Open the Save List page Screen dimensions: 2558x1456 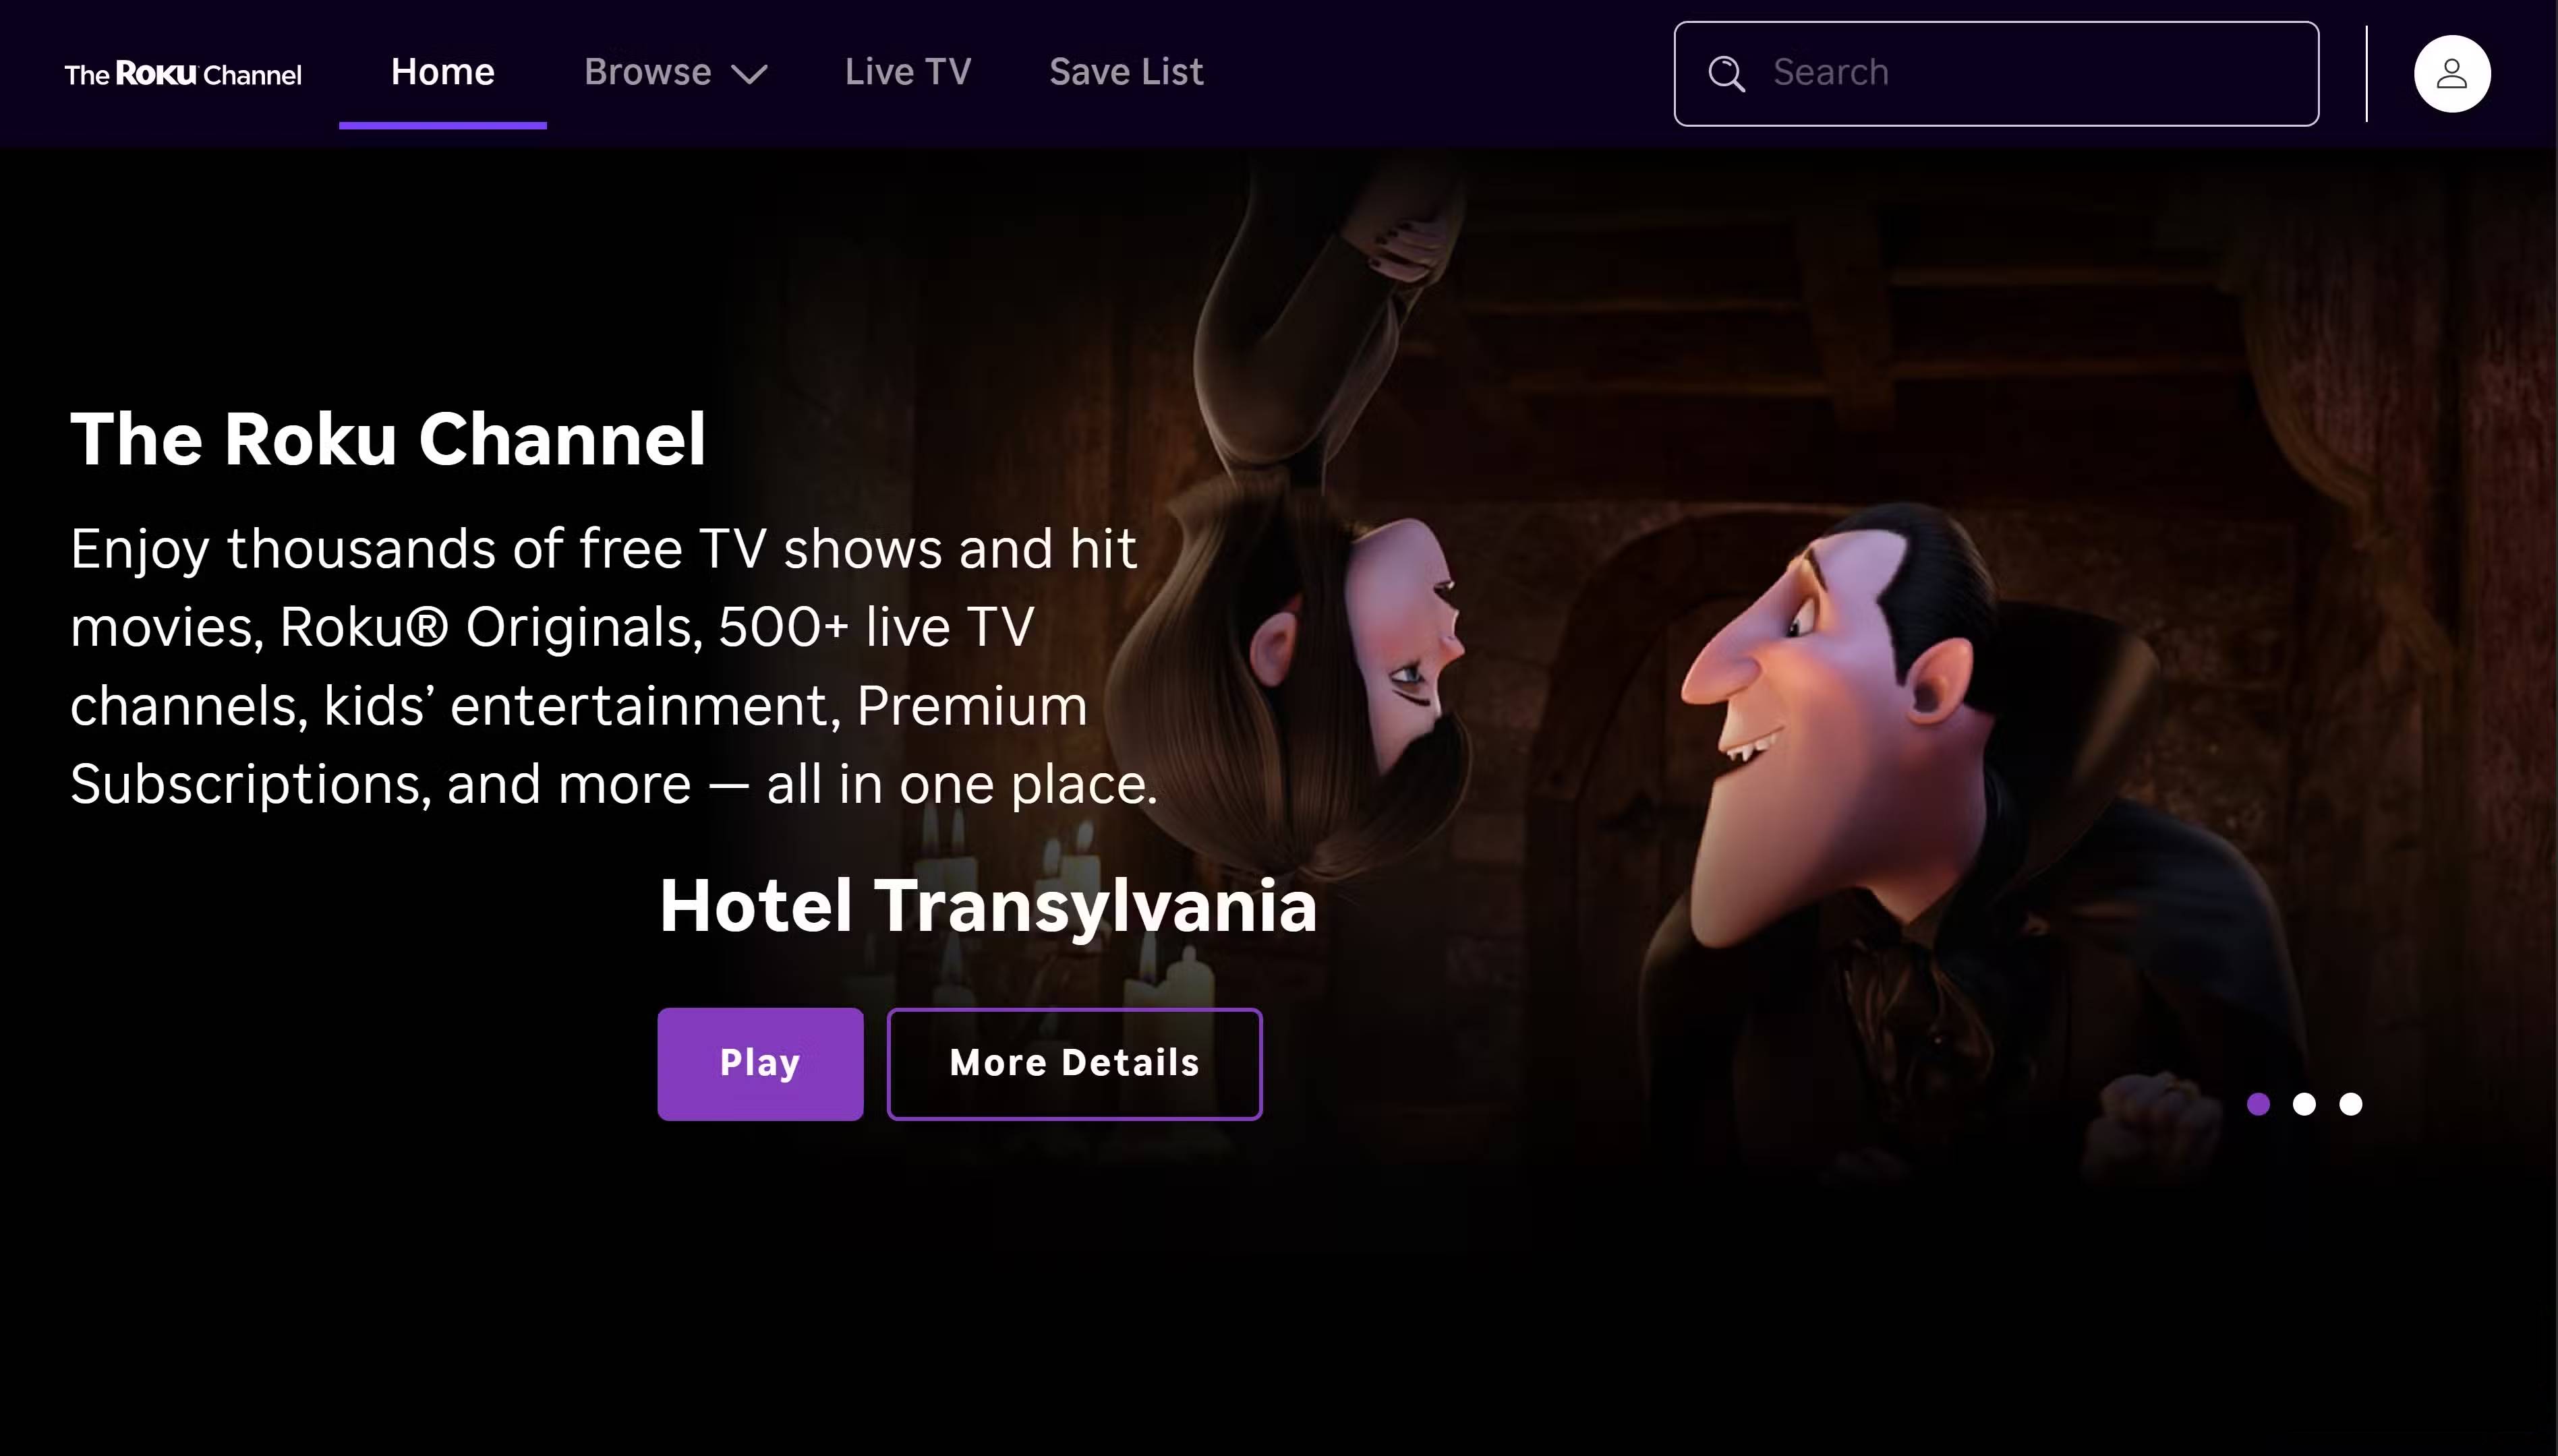1126,72
